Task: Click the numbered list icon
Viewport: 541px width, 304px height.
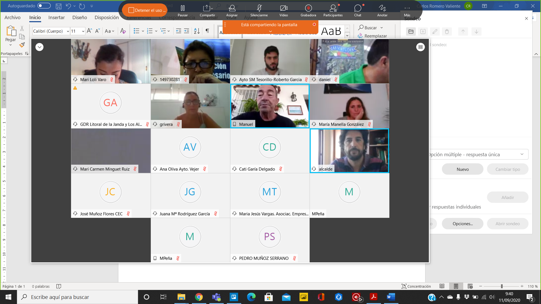Action: (x=150, y=31)
